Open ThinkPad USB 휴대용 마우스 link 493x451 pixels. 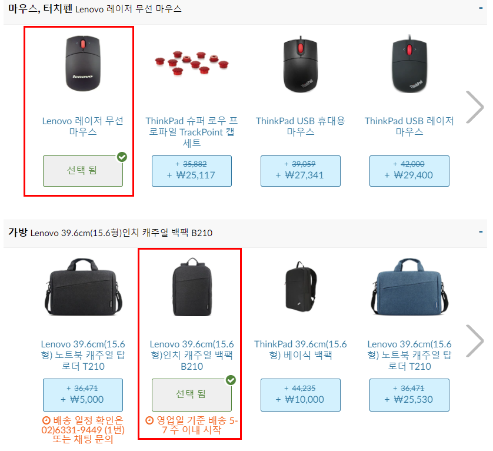[300, 126]
